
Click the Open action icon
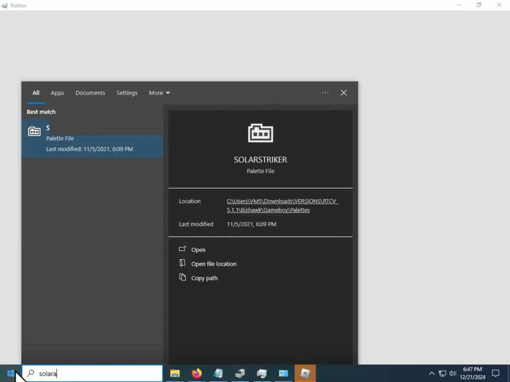[182, 249]
